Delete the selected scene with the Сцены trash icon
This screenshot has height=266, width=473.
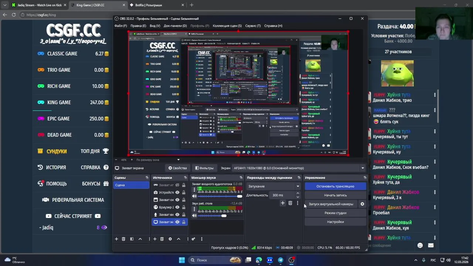pyautogui.click(x=123, y=239)
